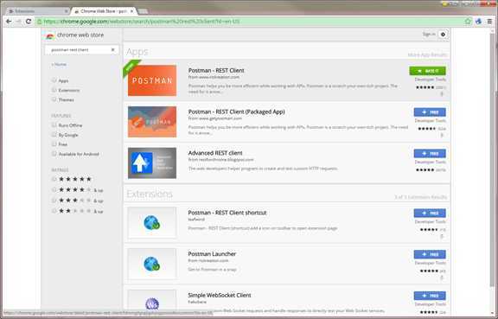The image size is (498, 319).
Task: Open the More App Results link
Action: [427, 55]
